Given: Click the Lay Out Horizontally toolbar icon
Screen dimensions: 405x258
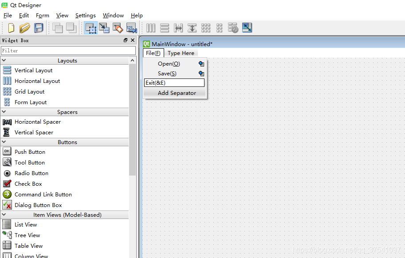Looking at the screenshot, I should click(x=151, y=28).
